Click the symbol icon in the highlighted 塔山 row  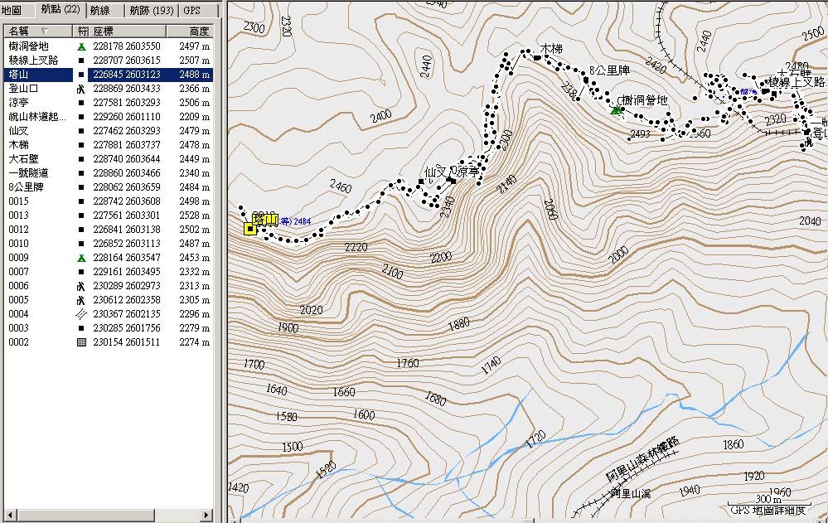pyautogui.click(x=81, y=75)
